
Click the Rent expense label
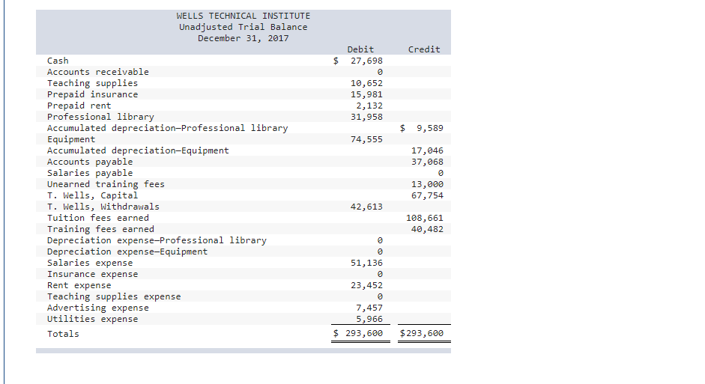pyautogui.click(x=79, y=285)
